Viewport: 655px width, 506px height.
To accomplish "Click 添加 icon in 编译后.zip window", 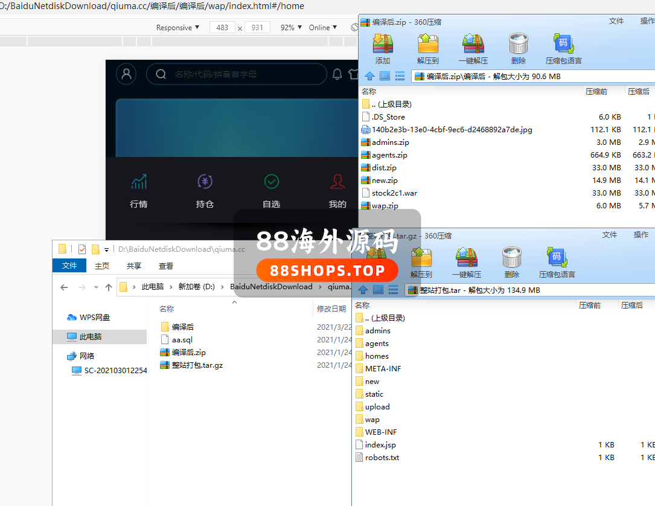I will tap(383, 45).
